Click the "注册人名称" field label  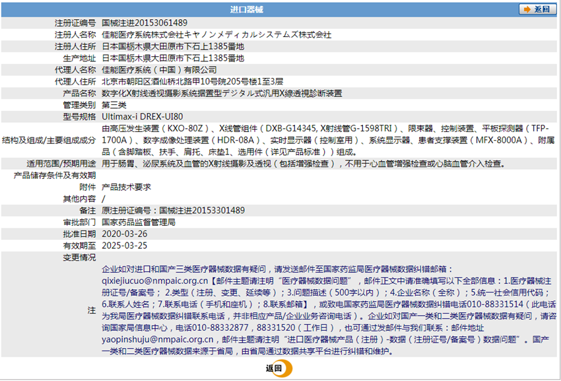75,35
